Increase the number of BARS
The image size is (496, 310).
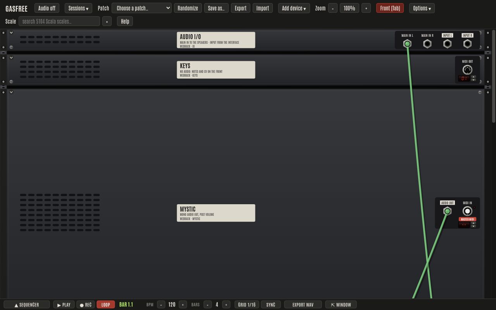click(227, 305)
